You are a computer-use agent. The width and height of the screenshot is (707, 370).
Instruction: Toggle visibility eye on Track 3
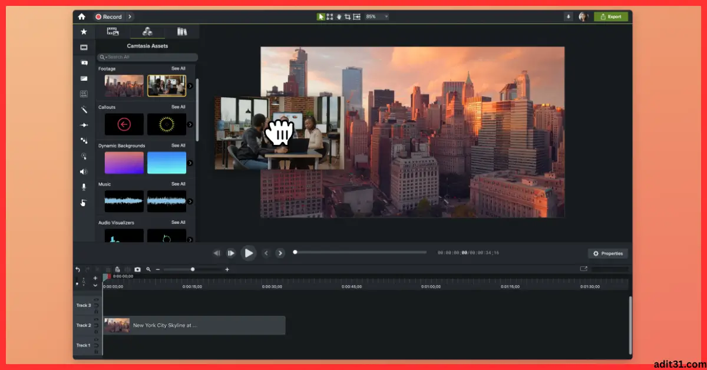click(x=97, y=300)
